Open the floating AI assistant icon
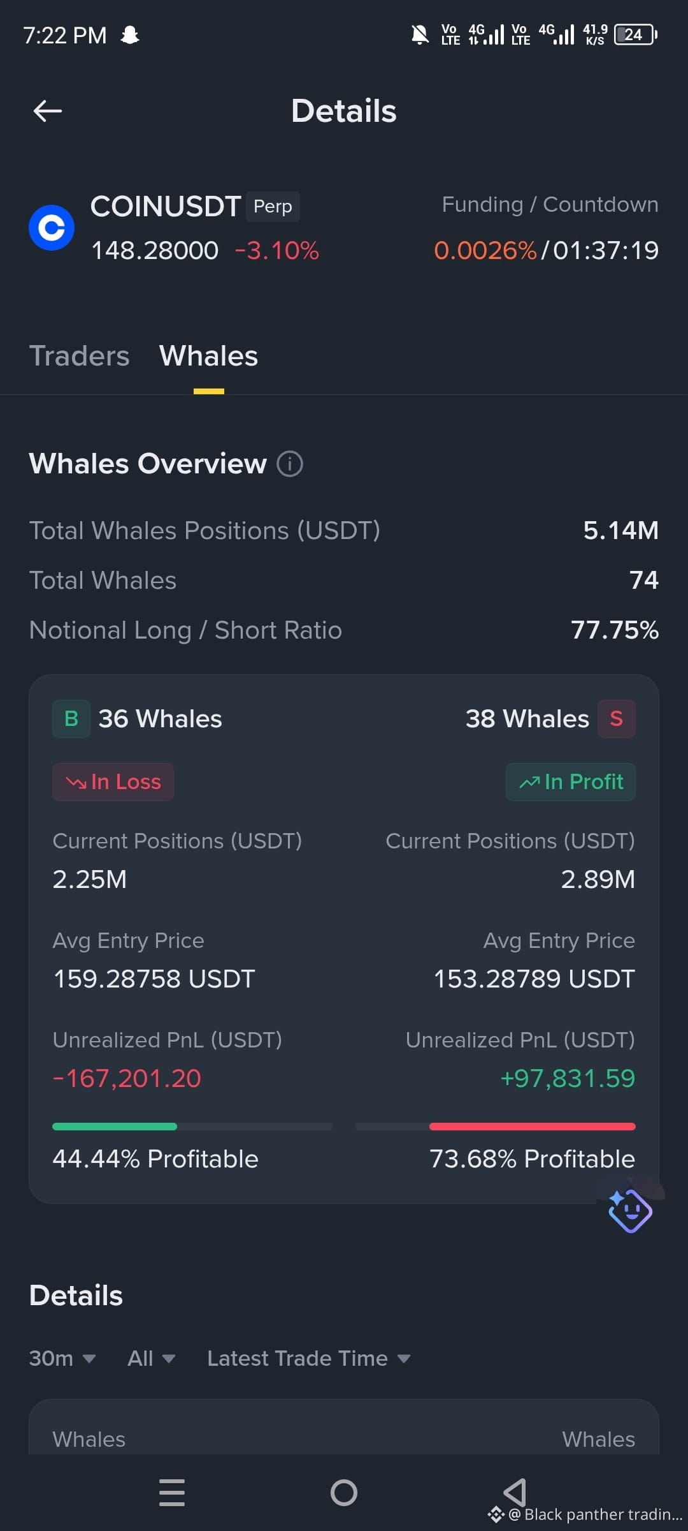Viewport: 688px width, 1531px height. (630, 1210)
